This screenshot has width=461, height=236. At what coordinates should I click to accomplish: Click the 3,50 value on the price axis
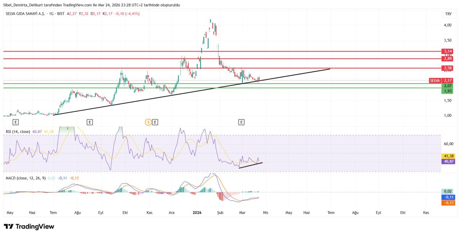click(448, 40)
